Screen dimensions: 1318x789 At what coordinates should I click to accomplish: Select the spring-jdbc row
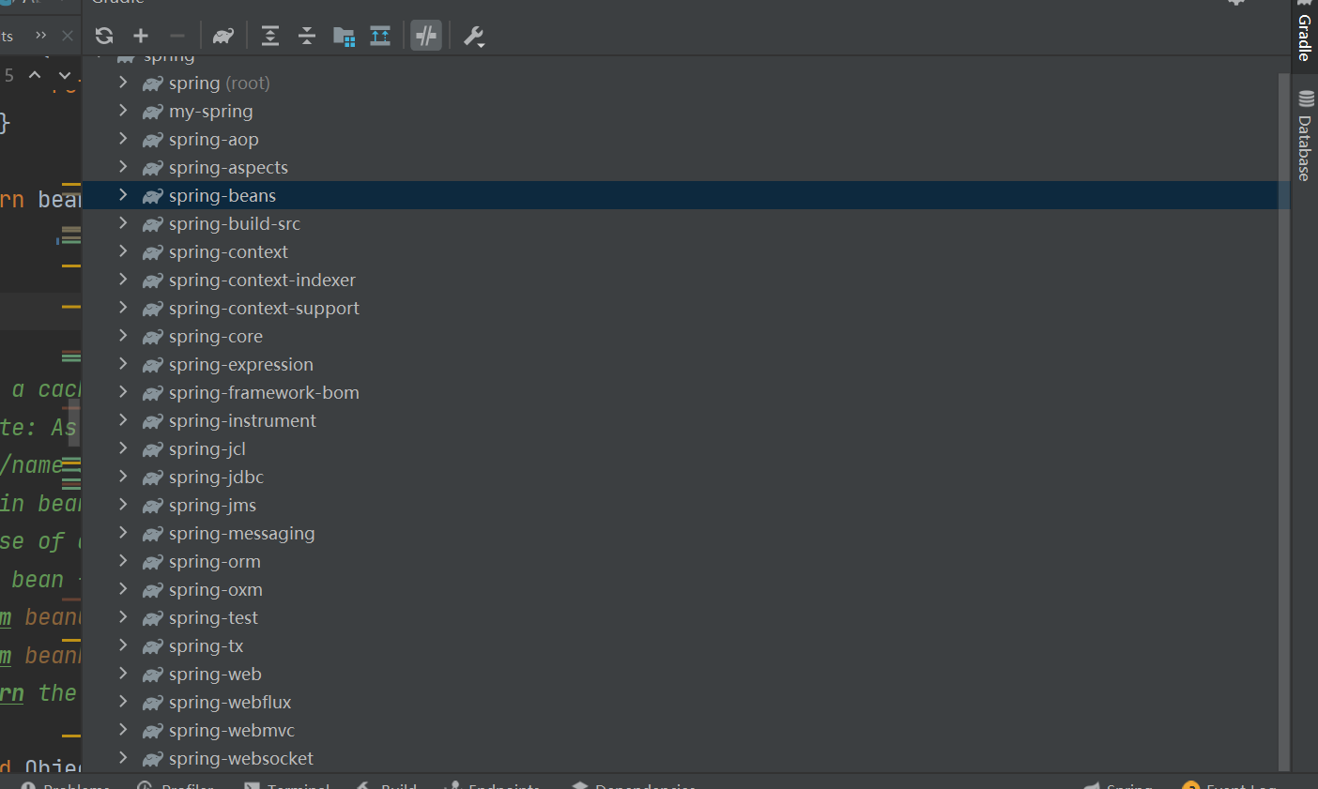click(x=686, y=477)
